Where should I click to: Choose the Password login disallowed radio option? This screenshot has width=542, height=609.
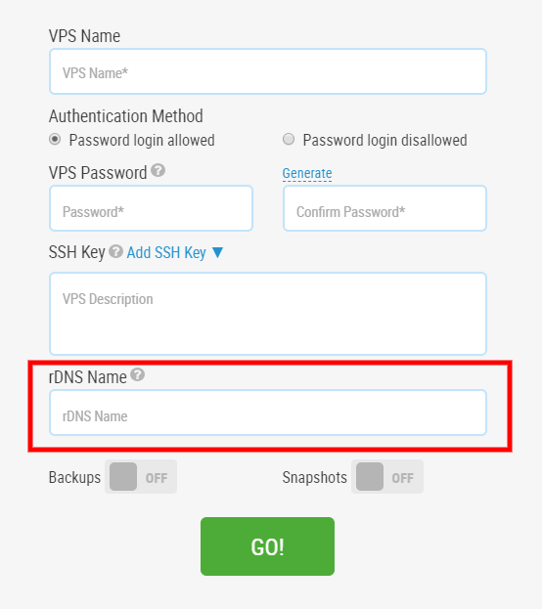289,139
